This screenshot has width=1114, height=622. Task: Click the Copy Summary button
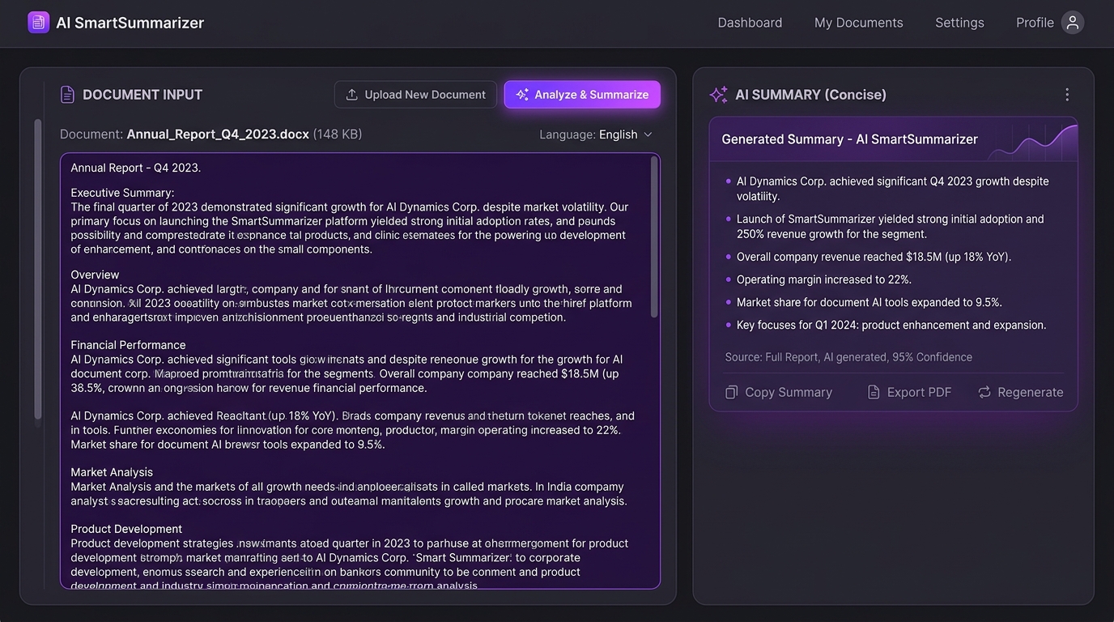click(x=779, y=392)
